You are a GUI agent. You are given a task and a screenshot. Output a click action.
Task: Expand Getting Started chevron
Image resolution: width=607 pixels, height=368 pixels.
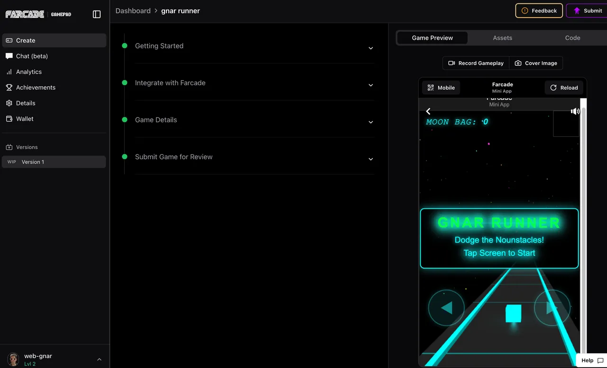pyautogui.click(x=371, y=48)
